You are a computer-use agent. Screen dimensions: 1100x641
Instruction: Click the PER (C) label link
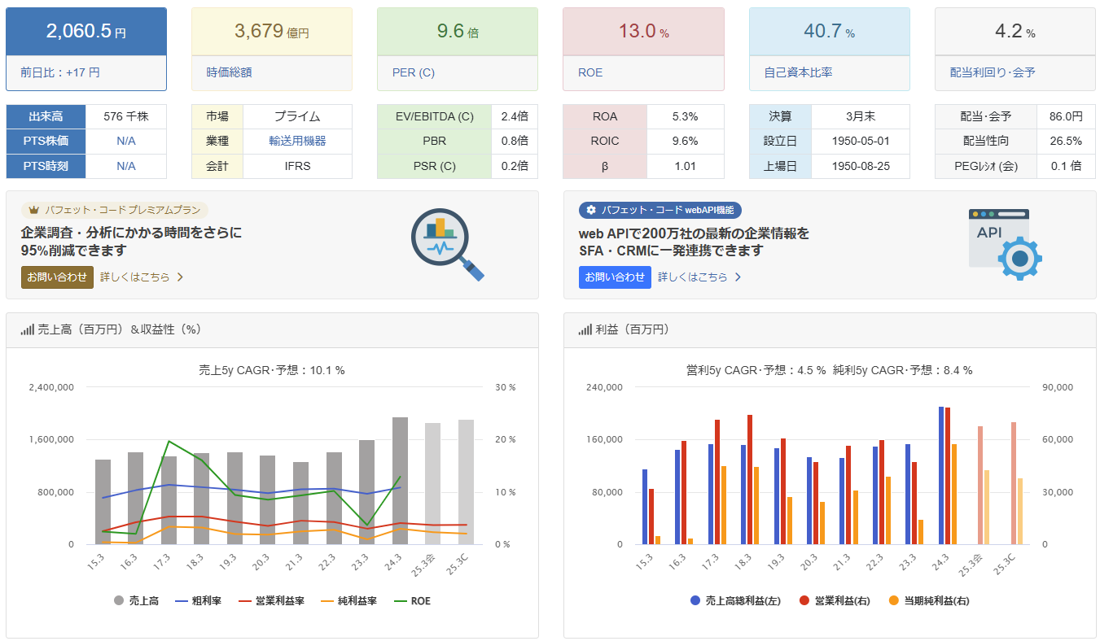(413, 72)
